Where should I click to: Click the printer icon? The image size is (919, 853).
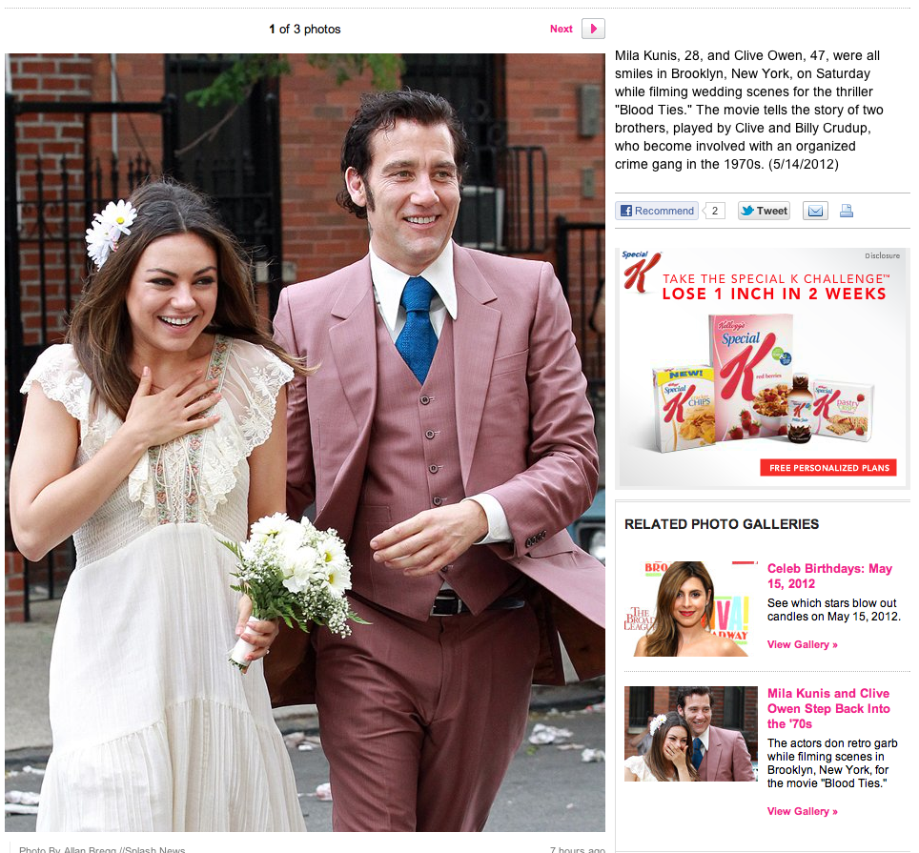[x=847, y=211]
